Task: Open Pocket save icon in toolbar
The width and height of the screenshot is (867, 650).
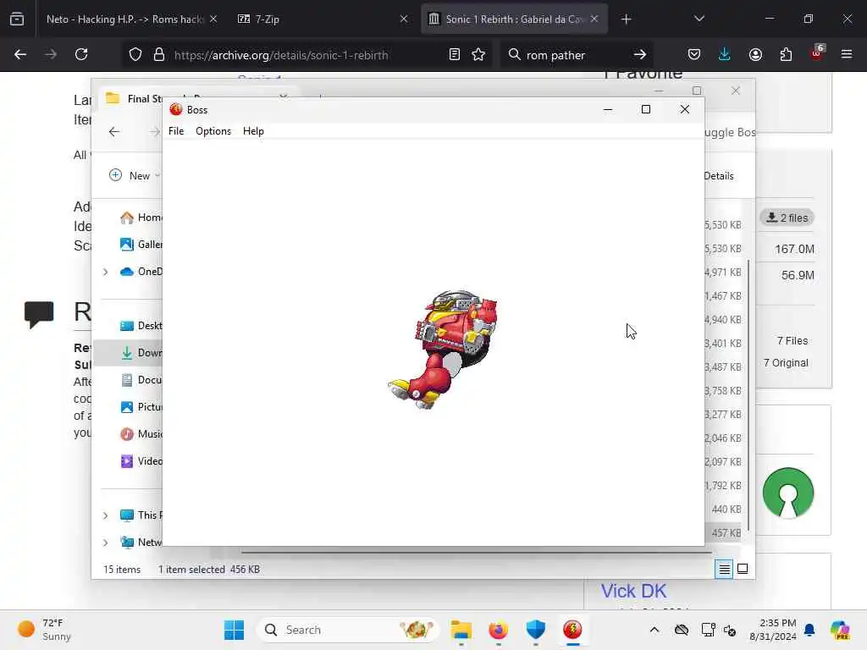Action: click(x=694, y=55)
